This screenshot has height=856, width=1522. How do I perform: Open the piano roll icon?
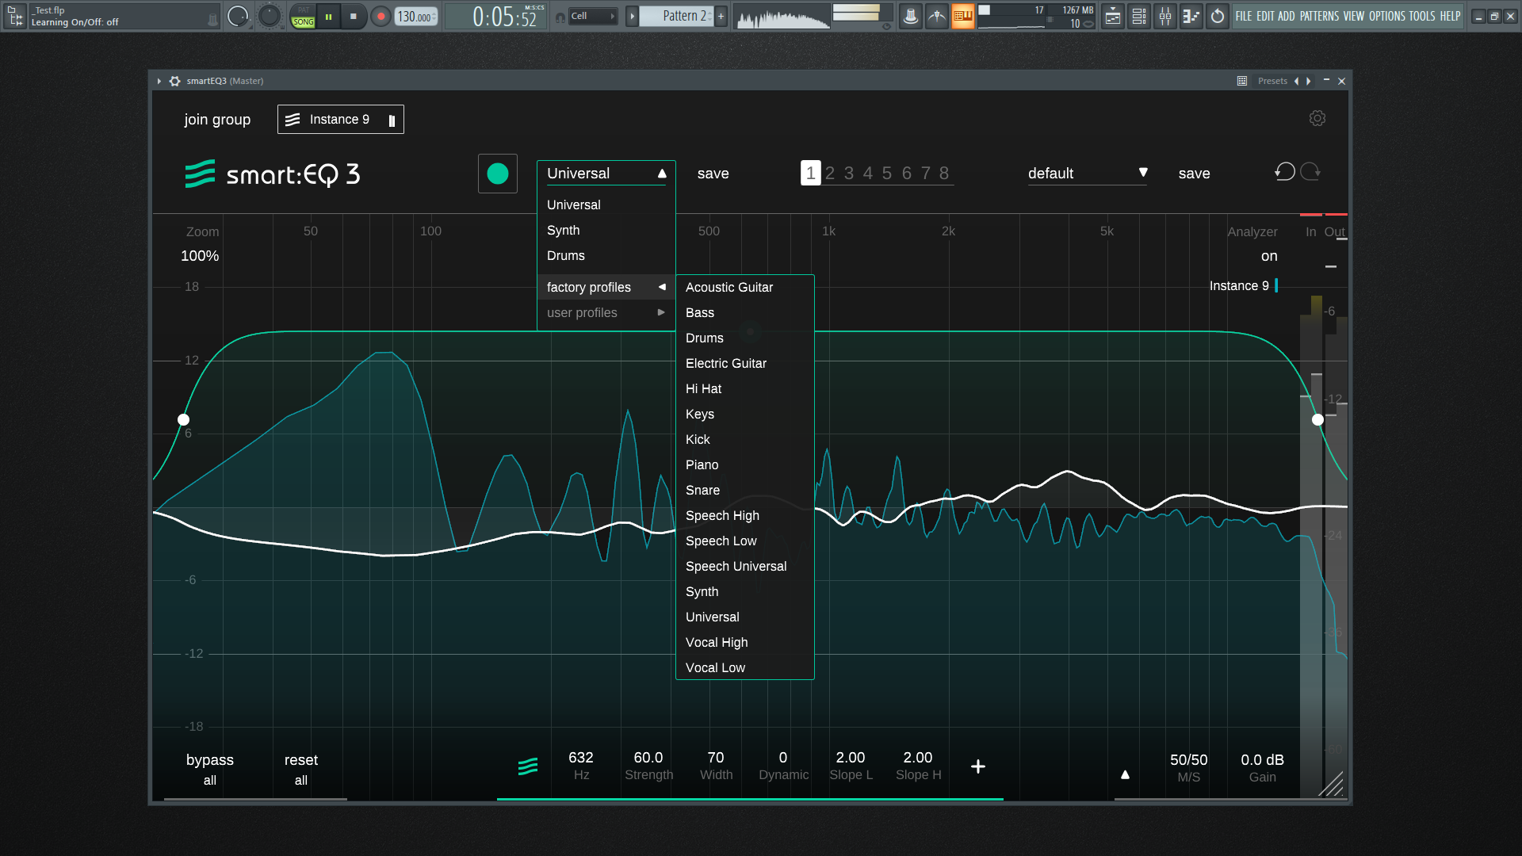pyautogui.click(x=1191, y=16)
